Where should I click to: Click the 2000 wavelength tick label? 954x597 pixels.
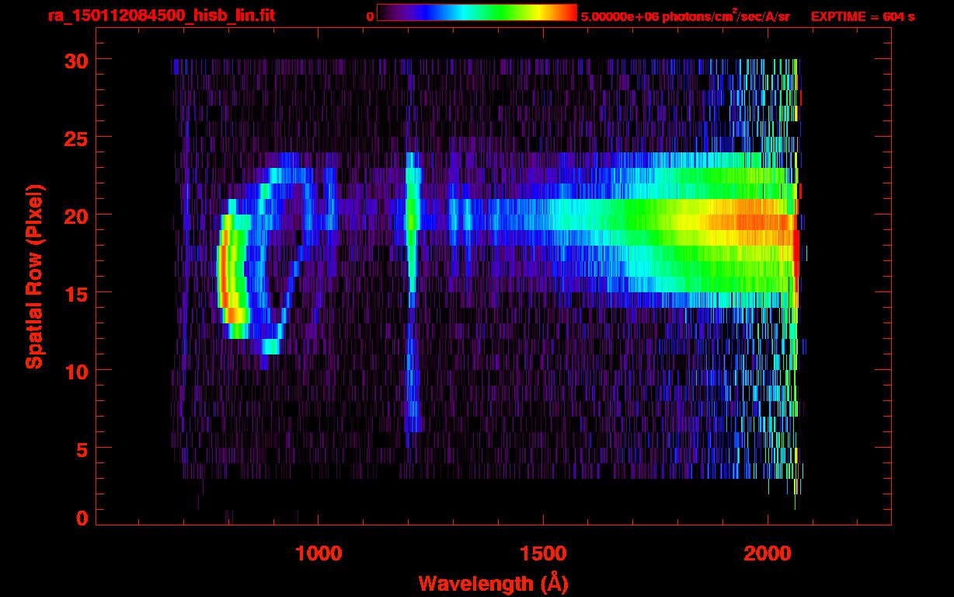(x=768, y=554)
